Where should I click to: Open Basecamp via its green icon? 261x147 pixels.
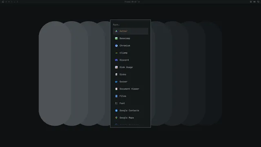pos(116,38)
